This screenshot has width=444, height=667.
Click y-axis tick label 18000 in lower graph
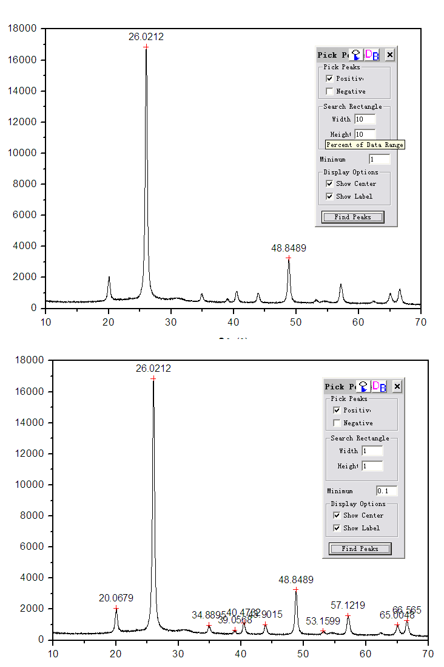point(29,360)
